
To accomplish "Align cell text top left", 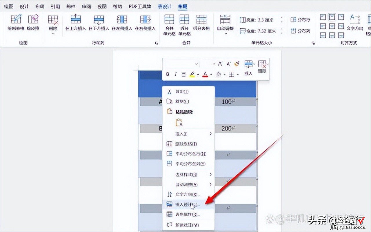I will point(323,17).
